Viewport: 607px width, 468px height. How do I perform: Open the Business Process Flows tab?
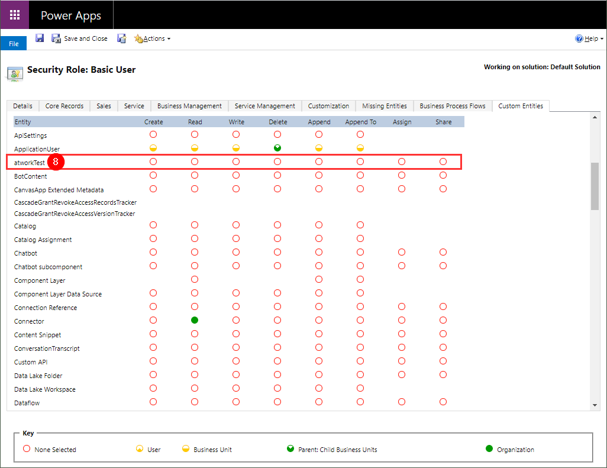pyautogui.click(x=452, y=106)
